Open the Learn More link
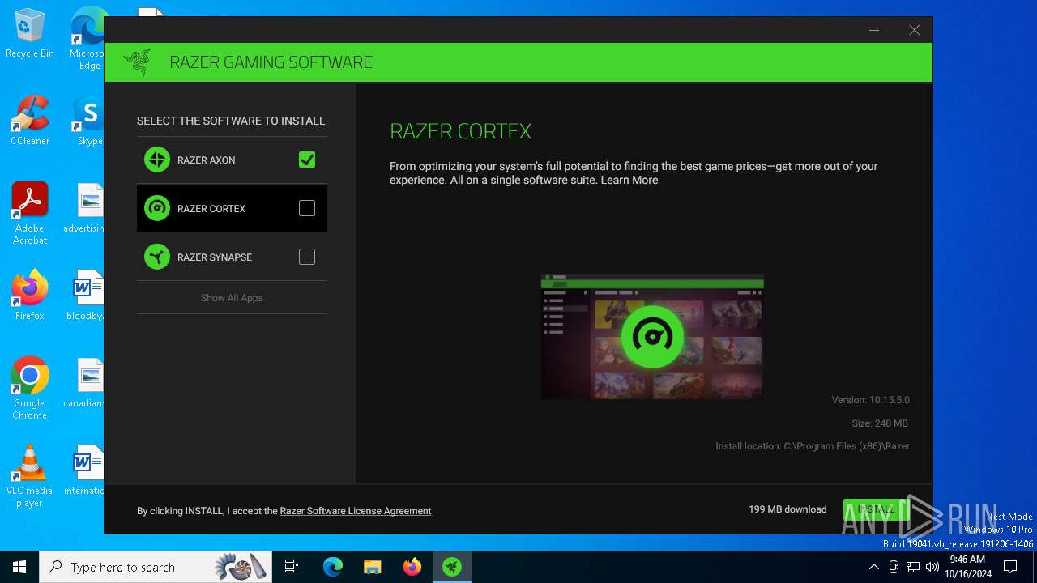 click(629, 180)
